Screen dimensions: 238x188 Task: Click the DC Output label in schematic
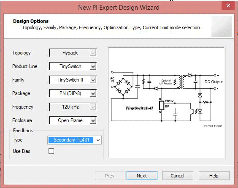click(214, 82)
